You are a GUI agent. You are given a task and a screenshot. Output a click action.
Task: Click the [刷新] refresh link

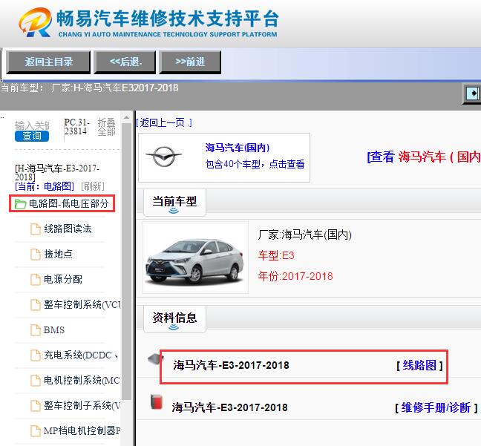93,186
